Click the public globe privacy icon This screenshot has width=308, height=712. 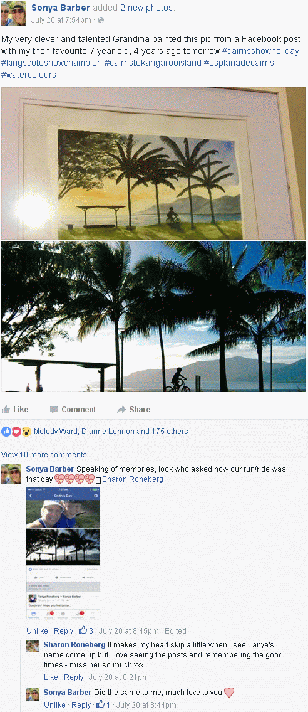click(x=101, y=20)
